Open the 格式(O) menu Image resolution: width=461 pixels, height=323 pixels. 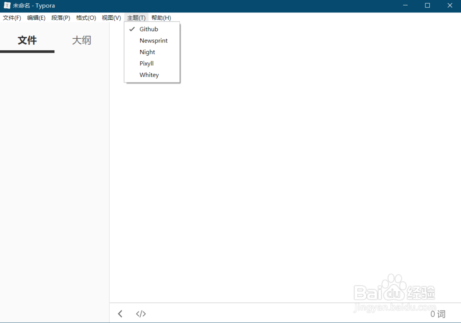point(86,18)
